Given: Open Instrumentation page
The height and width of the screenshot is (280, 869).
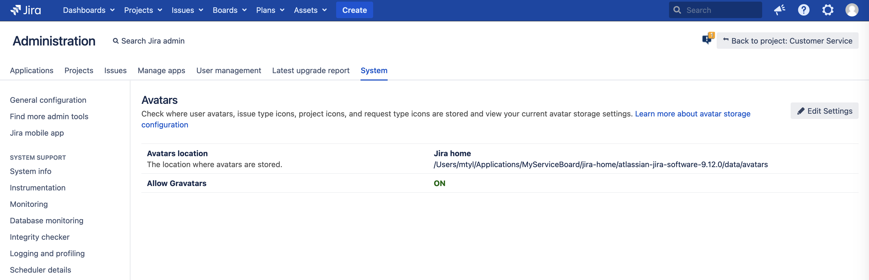Looking at the screenshot, I should (38, 188).
